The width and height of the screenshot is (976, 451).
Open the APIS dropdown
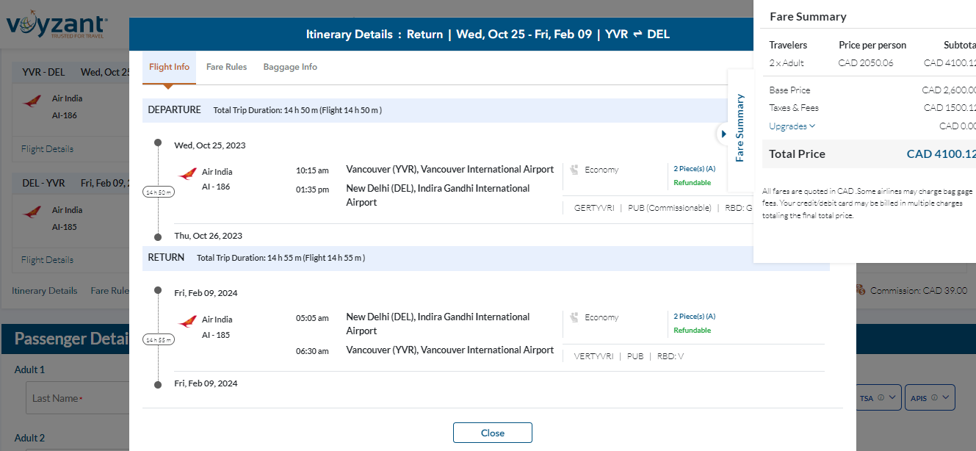click(930, 397)
